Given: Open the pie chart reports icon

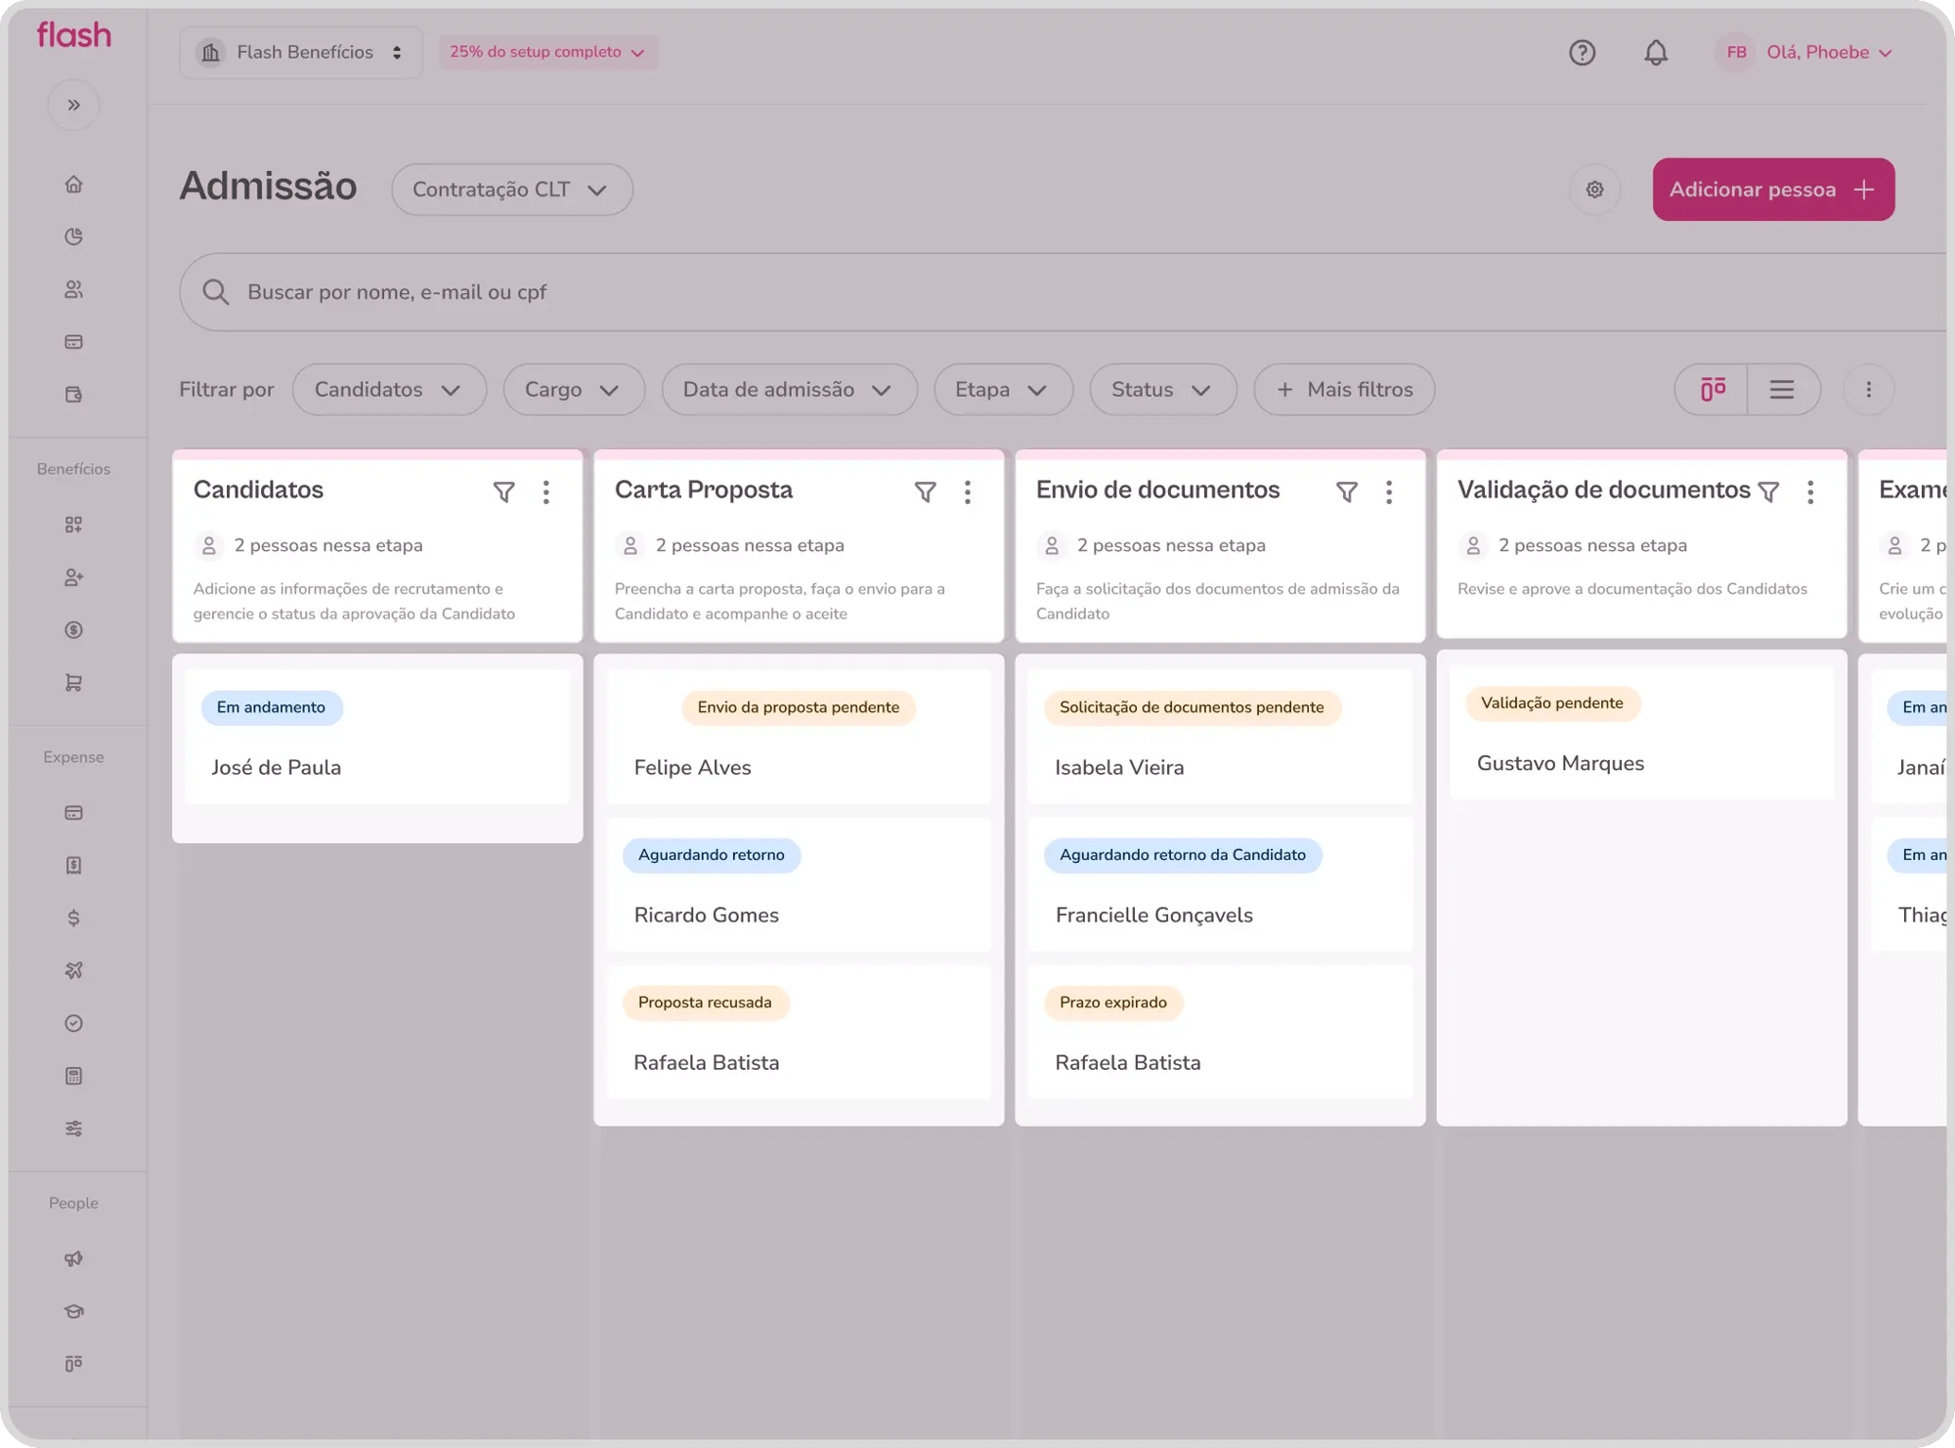Looking at the screenshot, I should click(73, 236).
